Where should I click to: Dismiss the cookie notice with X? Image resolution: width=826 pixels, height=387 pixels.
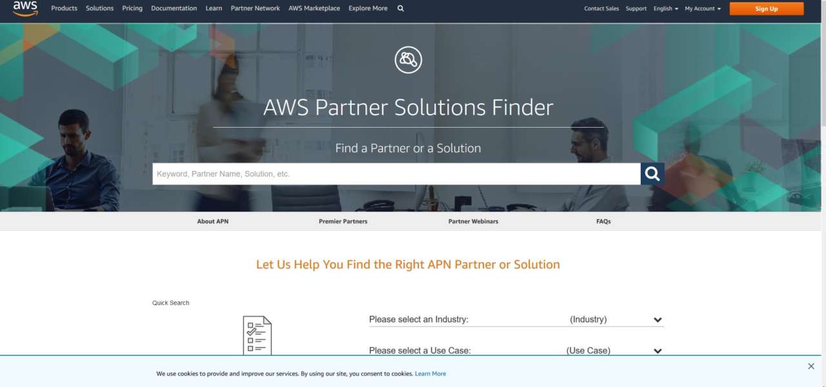tap(811, 366)
